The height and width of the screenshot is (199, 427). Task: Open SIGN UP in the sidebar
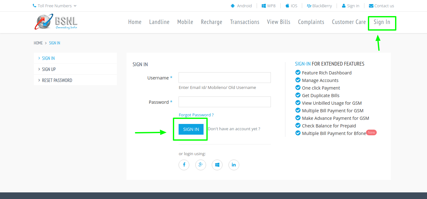[x=75, y=69]
